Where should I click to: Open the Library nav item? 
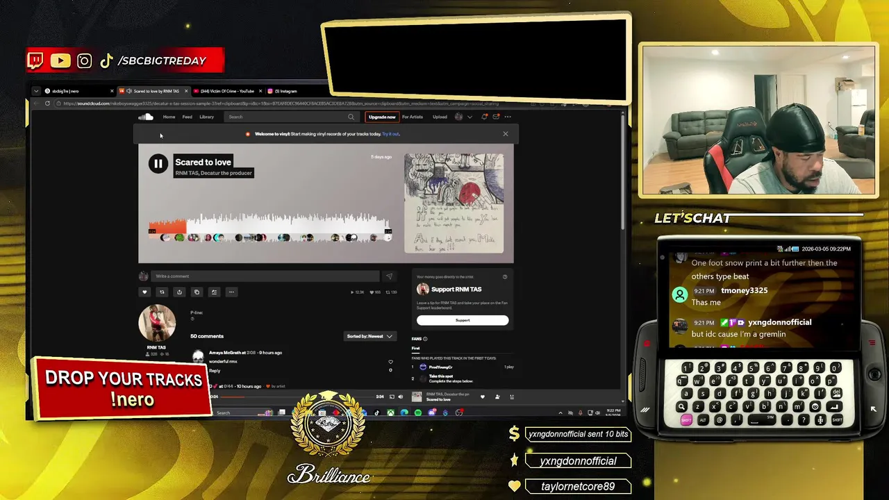(207, 117)
